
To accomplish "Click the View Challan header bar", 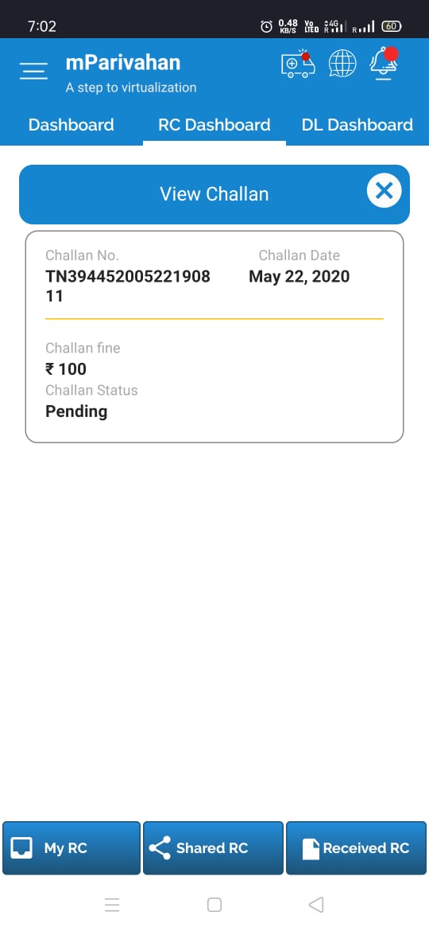I will point(214,194).
